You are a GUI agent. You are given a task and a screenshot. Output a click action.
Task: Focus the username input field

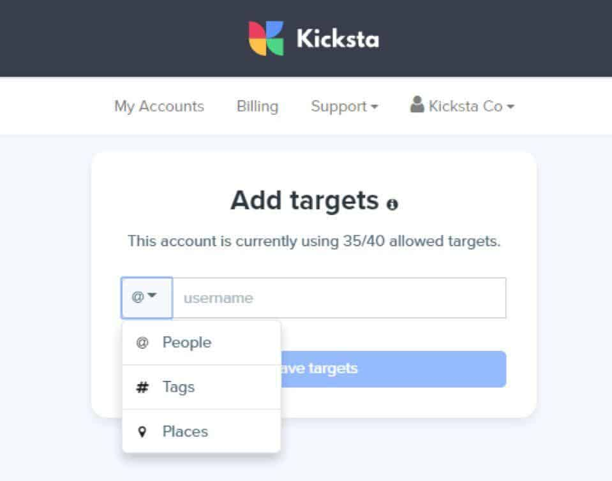click(339, 298)
